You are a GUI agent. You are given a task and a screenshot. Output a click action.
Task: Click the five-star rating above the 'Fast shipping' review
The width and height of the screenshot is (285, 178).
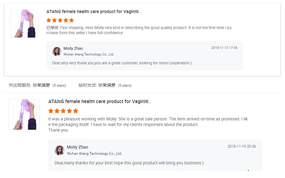coord(60,20)
